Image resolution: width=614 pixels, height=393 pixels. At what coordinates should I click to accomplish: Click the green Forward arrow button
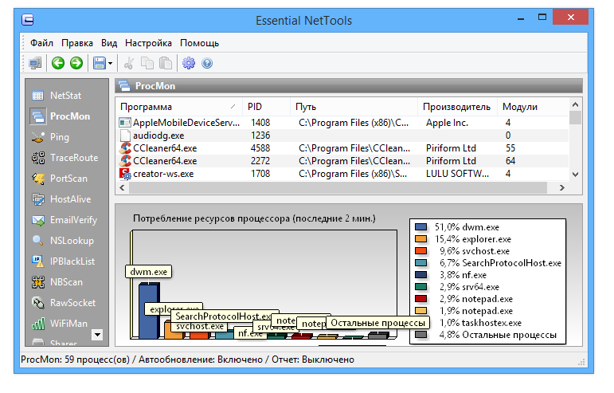tap(76, 63)
